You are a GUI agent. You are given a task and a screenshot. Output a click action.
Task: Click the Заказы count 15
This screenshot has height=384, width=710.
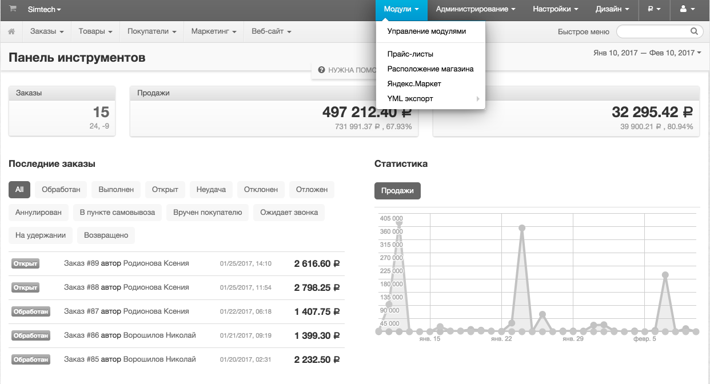click(101, 113)
